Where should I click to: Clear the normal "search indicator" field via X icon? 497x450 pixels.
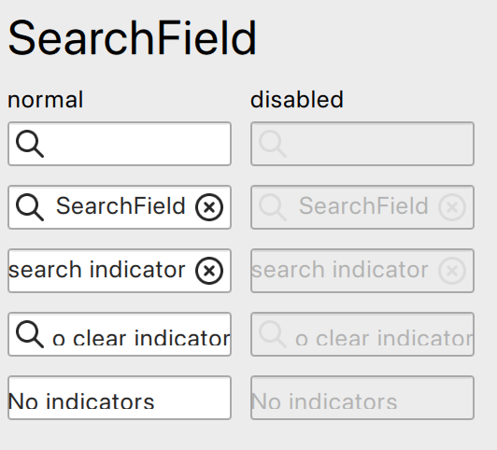(x=209, y=271)
